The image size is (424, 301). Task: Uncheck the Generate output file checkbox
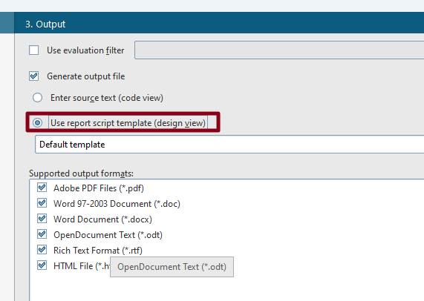point(34,76)
